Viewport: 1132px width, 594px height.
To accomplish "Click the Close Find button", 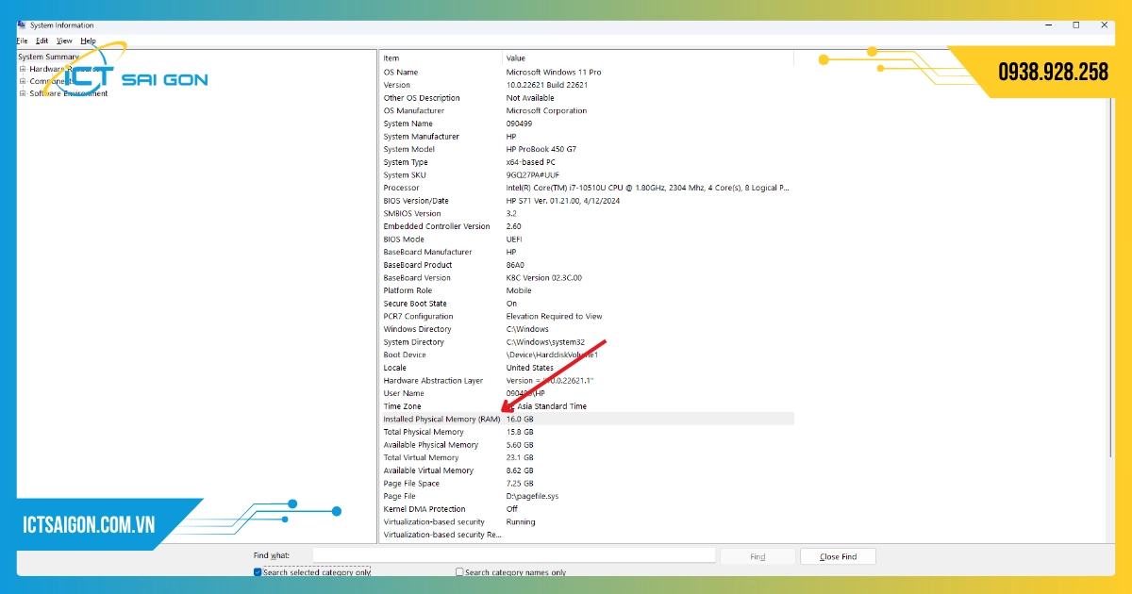I will pos(838,556).
